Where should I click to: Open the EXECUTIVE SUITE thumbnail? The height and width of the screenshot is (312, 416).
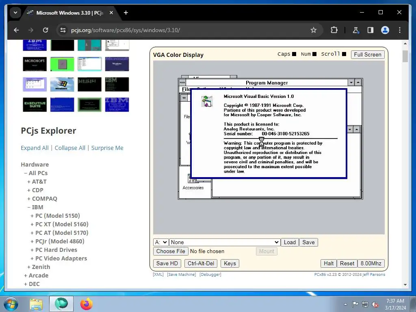pyautogui.click(x=35, y=105)
